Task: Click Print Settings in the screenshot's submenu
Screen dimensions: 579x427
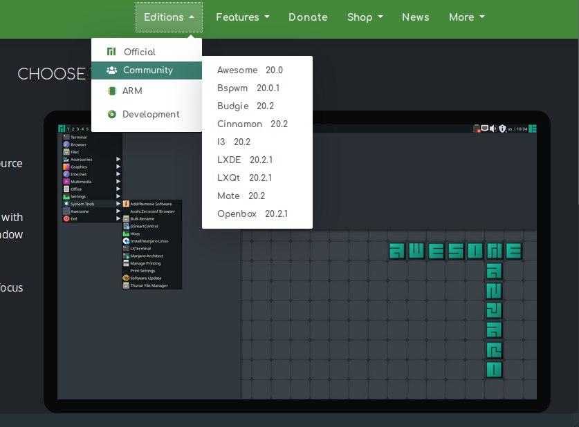Action: pos(151,271)
